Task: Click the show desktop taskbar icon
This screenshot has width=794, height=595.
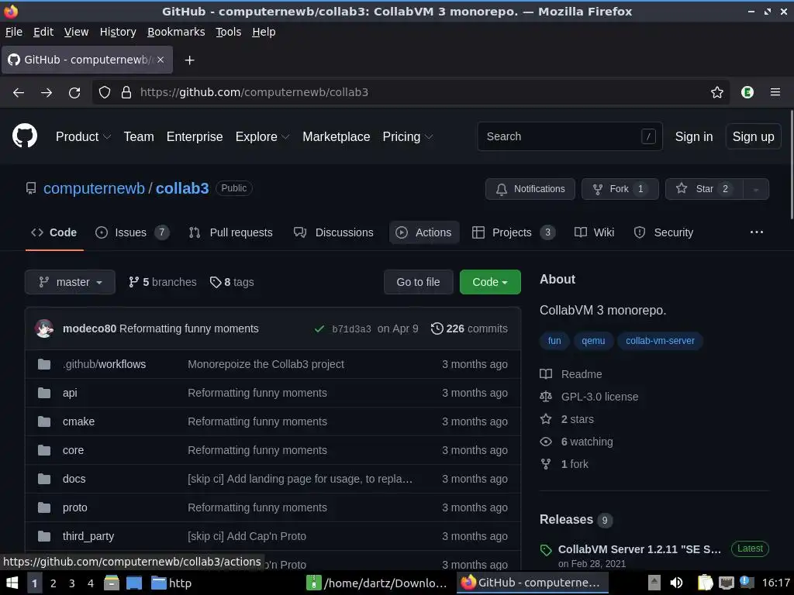Action: coord(133,583)
